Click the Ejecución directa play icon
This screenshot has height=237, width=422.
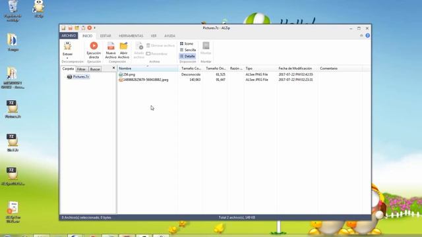[94, 45]
